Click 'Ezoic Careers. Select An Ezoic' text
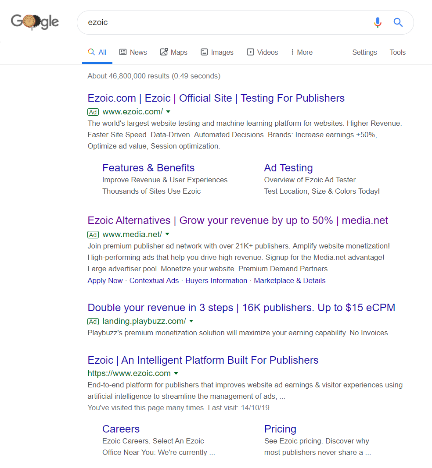 tap(153, 441)
